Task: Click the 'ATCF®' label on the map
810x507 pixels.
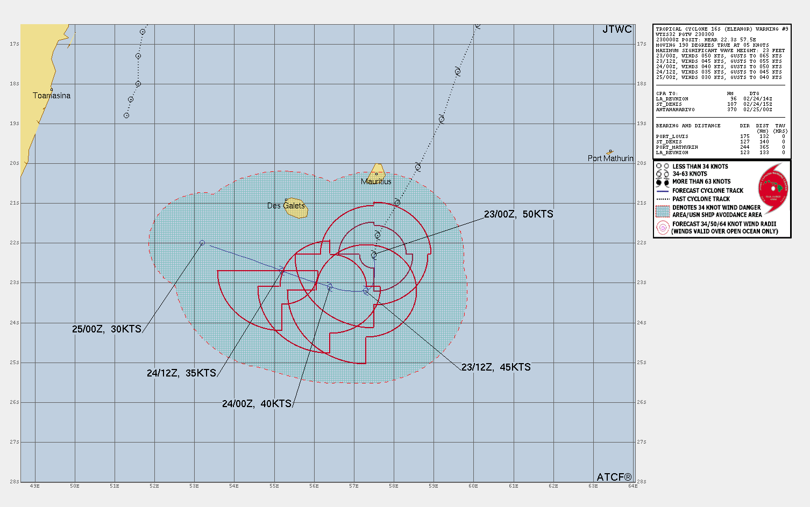Action: [x=614, y=477]
